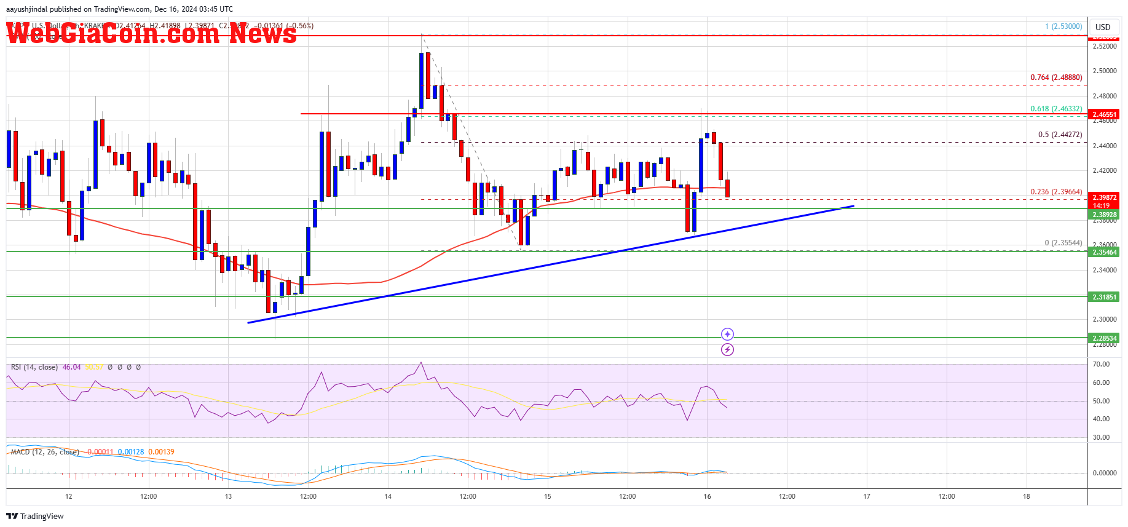This screenshot has height=527, width=1128.
Task: Click the blue MACD value 0.00128
Action: click(131, 452)
